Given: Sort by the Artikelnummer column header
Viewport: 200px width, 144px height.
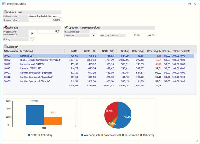Looking at the screenshot, I should pyautogui.click(x=11, y=51).
